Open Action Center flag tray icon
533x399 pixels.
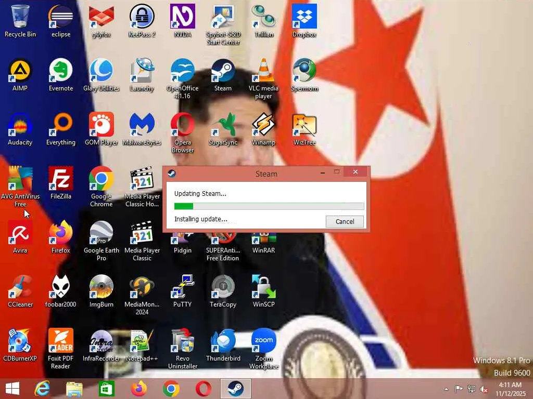[x=459, y=389]
